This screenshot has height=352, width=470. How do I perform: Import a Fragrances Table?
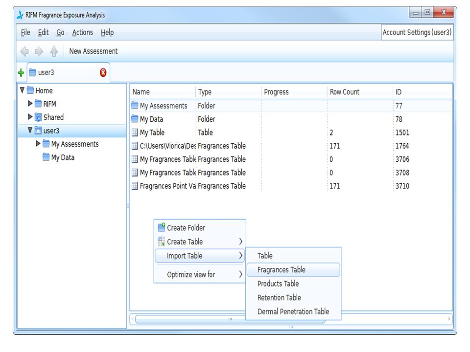tap(293, 270)
